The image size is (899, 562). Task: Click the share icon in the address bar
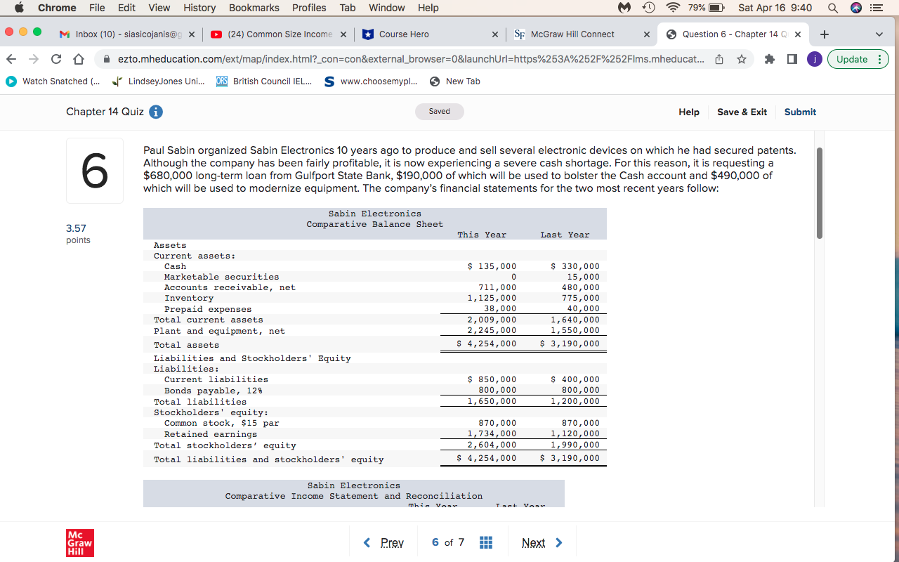click(x=718, y=60)
